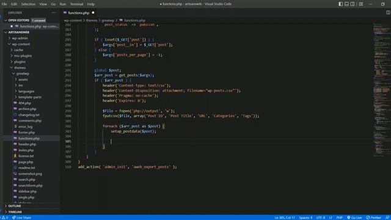This screenshot has width=391, height=220.
Task: Expand the Outline section
Action: click(15, 206)
